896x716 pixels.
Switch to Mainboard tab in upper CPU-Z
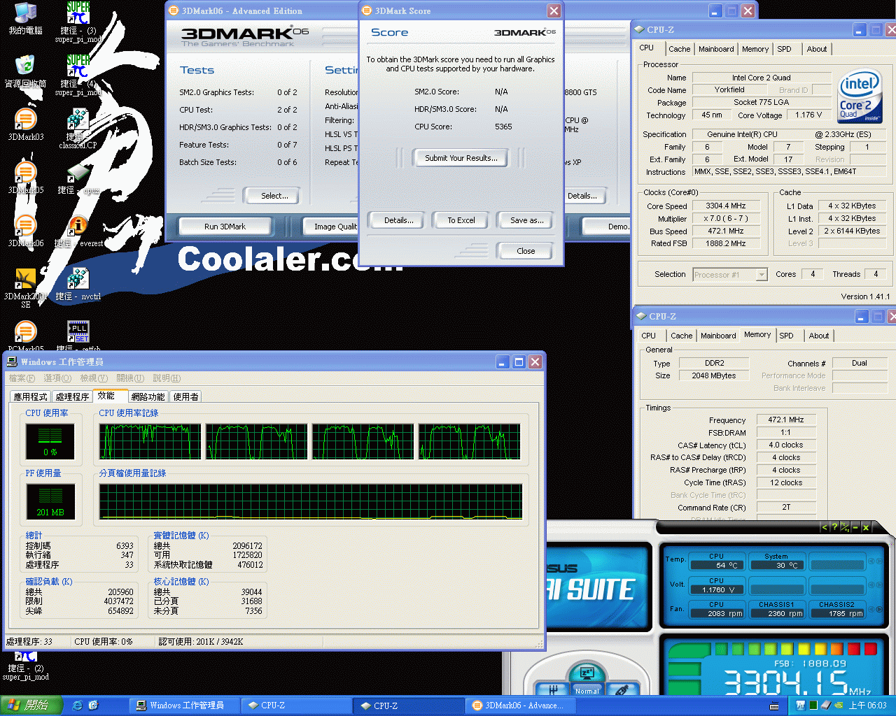716,49
